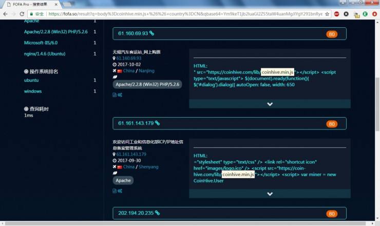Open the 欢迎访问工业和信息化部 site title

pyautogui.click(x=148, y=145)
